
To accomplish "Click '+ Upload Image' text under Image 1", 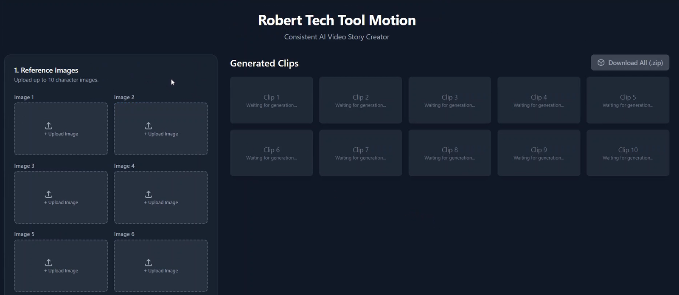I will pos(61,134).
